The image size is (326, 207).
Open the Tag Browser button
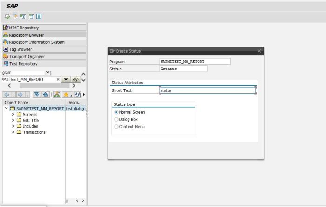click(x=43, y=49)
